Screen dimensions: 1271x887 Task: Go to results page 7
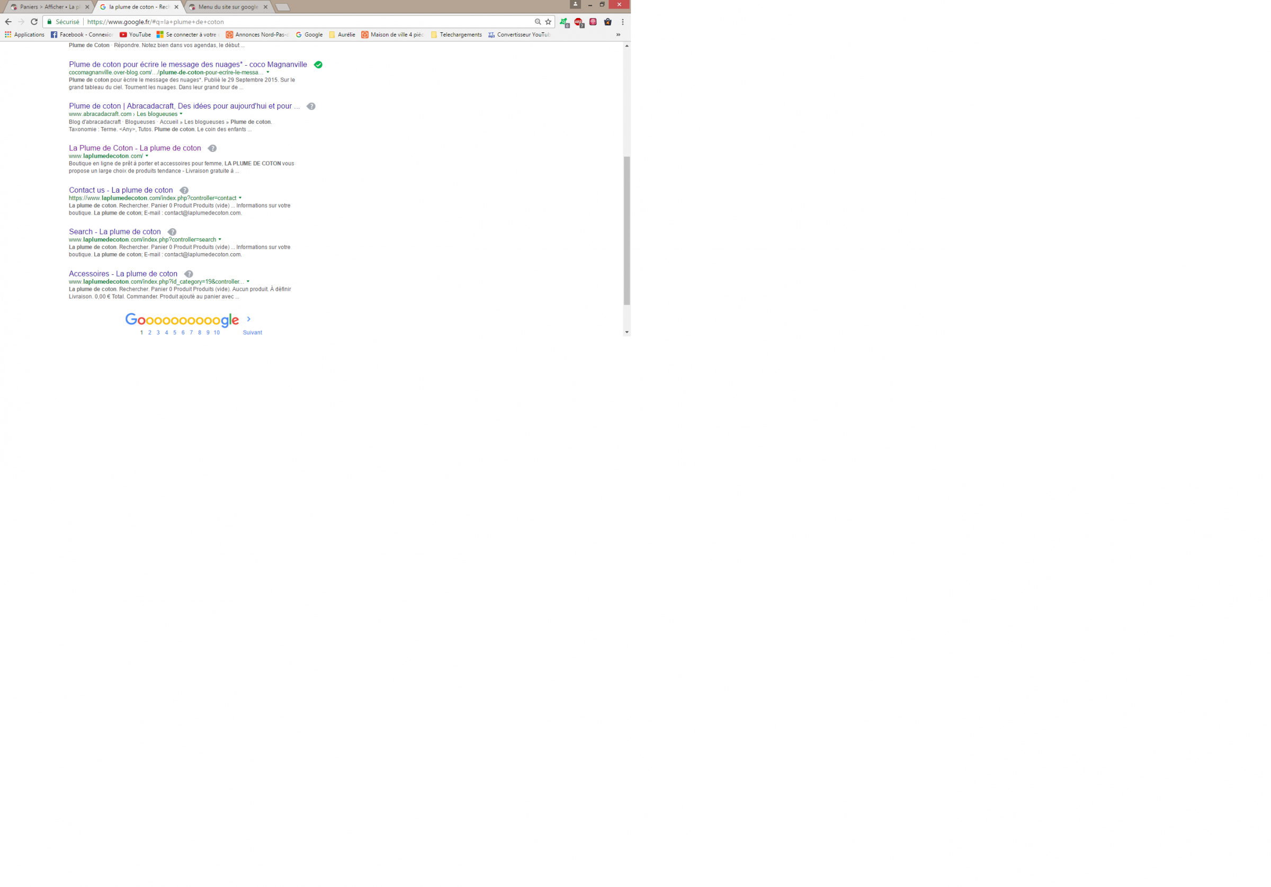[191, 333]
